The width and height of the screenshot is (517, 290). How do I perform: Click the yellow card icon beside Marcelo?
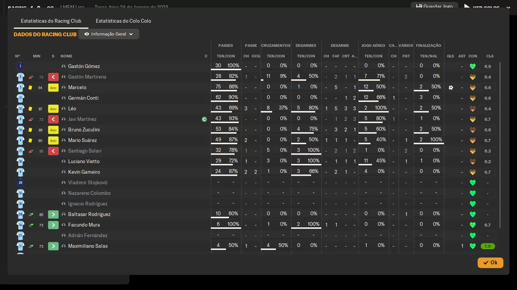click(x=30, y=88)
